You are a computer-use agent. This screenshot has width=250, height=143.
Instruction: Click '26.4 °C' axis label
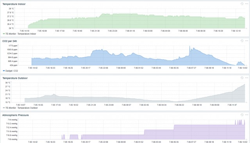coord(11,24)
